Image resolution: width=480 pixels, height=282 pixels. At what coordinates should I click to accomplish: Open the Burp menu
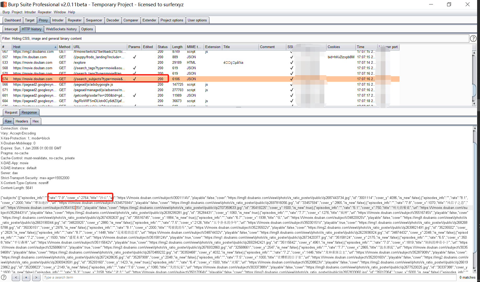[x=6, y=12]
